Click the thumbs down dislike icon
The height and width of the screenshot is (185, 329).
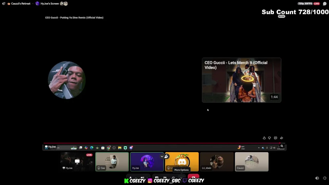tap(269, 138)
